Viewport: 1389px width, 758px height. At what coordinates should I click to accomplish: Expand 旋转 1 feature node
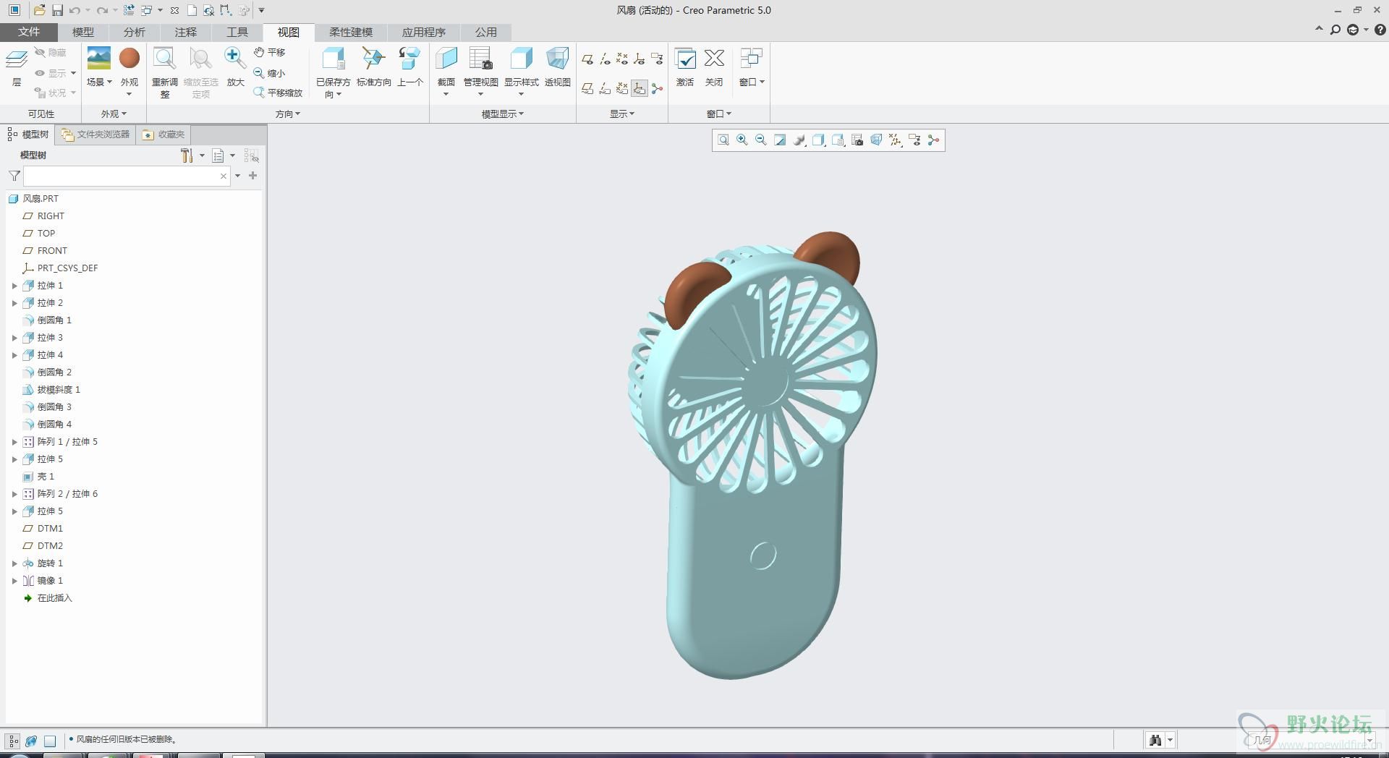14,563
